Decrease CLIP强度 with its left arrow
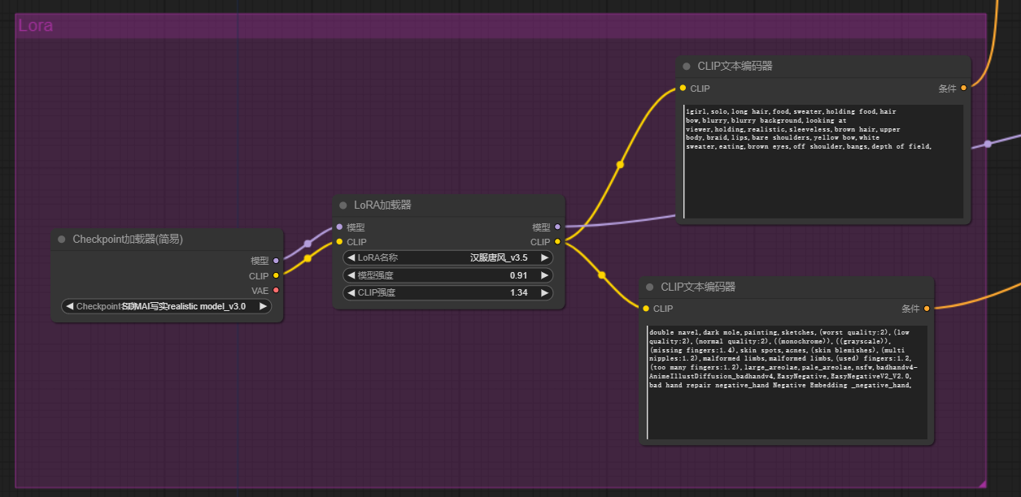The width and height of the screenshot is (1021, 497). [x=351, y=292]
